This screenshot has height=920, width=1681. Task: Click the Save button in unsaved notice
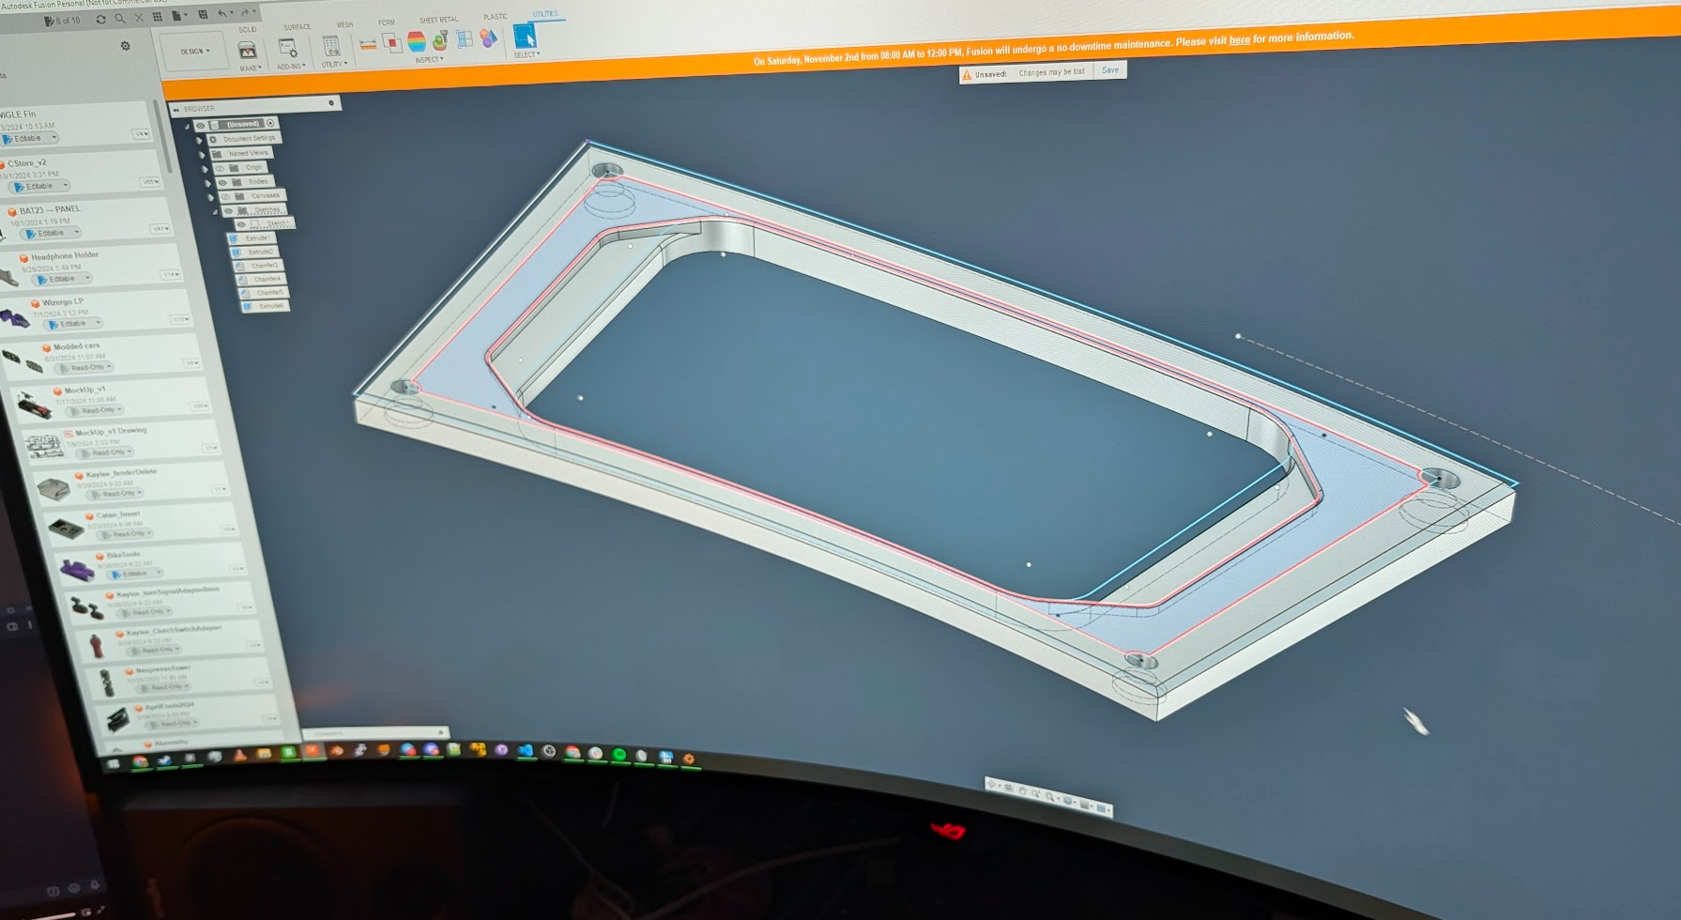[x=1110, y=70]
